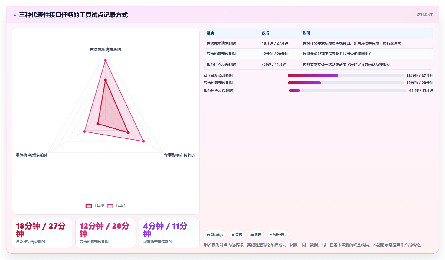Image resolution: width=445 pixels, height=260 pixels.
Task: Click description 模拟要求识别字段变化
Action: coord(337,54)
